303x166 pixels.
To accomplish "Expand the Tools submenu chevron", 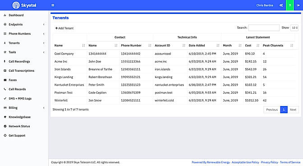I will tap(44, 52).
